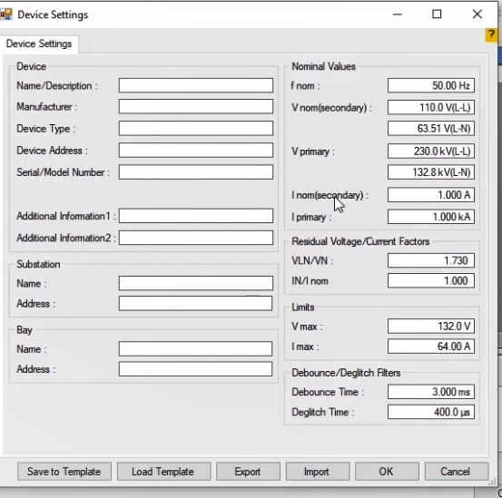Viewport: 502px width, 498px height.
Task: Click the V max 132.0 V limit field
Action: tap(431, 327)
